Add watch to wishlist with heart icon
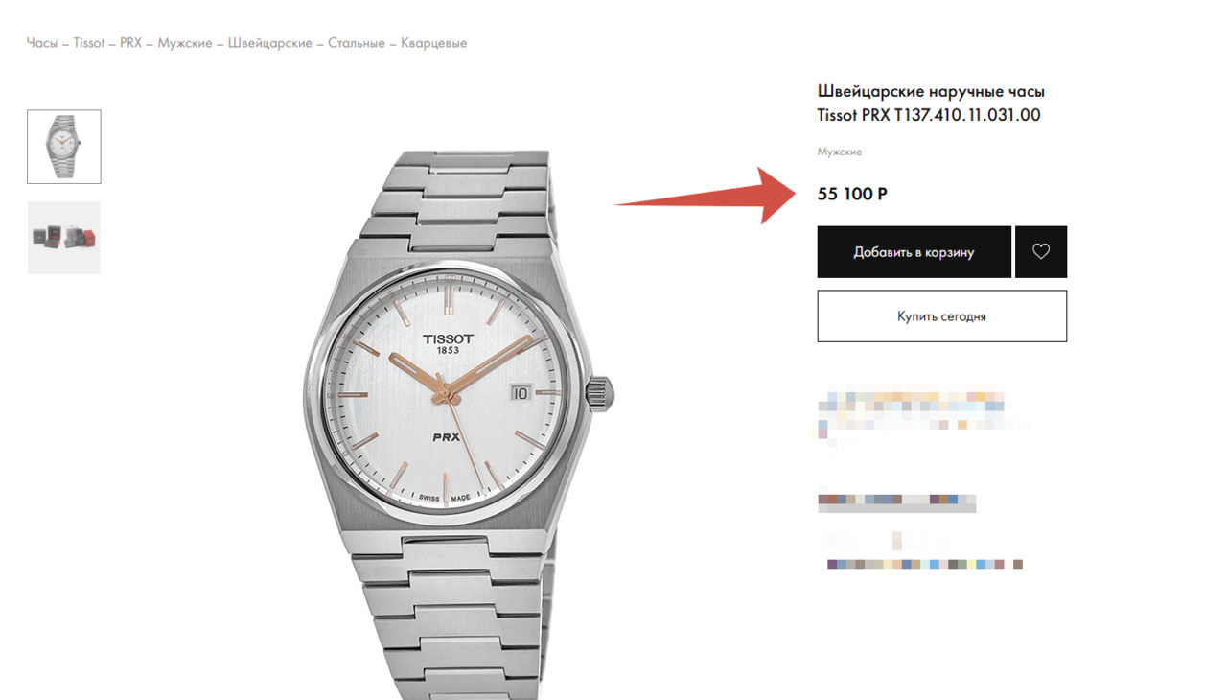Viewport: 1227px width, 700px height. (1041, 252)
